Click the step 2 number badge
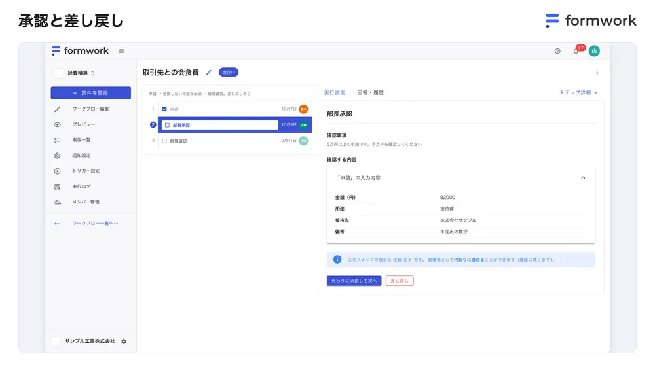 coord(153,125)
